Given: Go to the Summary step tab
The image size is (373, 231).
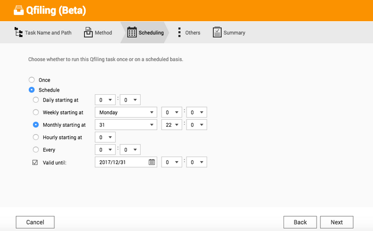Looking at the screenshot, I should 229,32.
